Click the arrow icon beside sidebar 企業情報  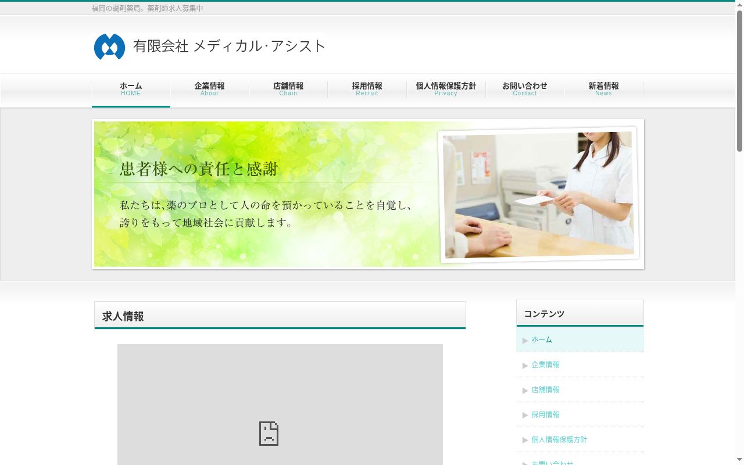tap(525, 366)
